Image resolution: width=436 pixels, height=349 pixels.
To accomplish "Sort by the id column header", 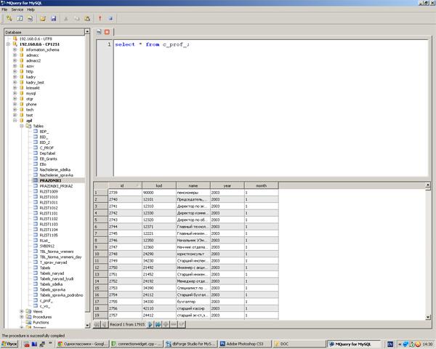I will (x=125, y=185).
